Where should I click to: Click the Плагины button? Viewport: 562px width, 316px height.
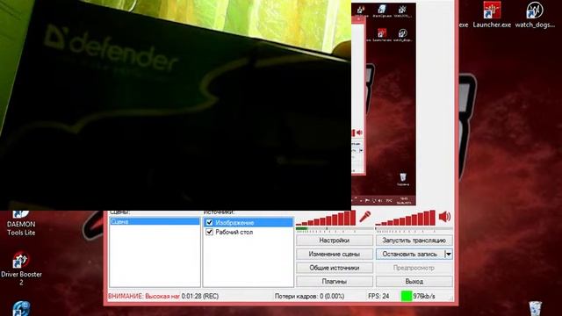(x=335, y=281)
